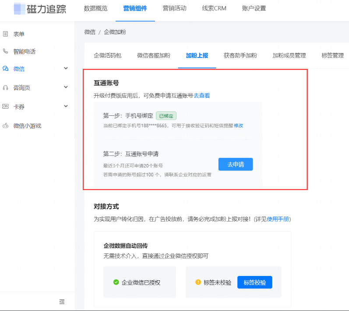Expand the 卡券 sidebar chevron
349x311 pixels.
click(x=66, y=106)
